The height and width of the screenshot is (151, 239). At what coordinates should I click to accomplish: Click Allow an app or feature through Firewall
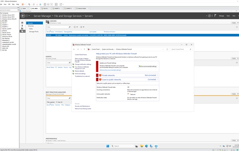pos(83,60)
